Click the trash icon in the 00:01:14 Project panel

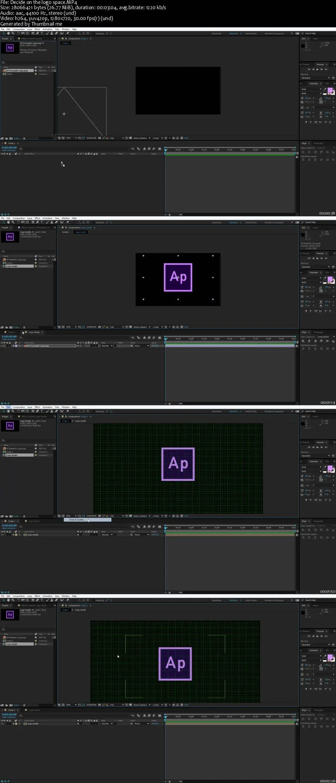coord(24,327)
